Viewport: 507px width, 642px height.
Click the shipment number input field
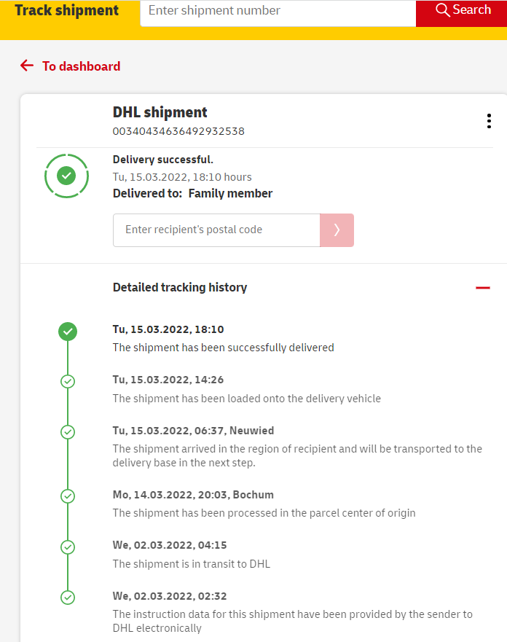[x=277, y=12]
